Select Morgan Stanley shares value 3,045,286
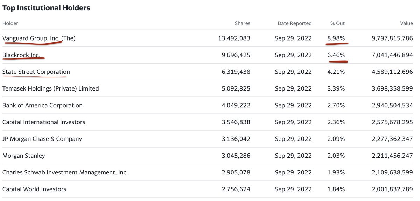 (236, 156)
